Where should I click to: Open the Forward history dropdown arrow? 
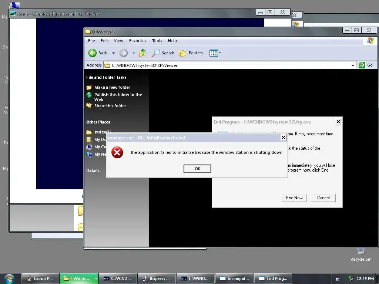tap(134, 53)
